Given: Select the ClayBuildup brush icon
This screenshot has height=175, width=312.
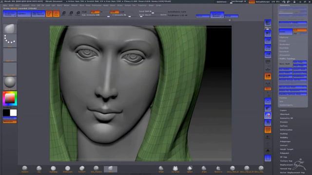Looking at the screenshot, I should point(53,169).
